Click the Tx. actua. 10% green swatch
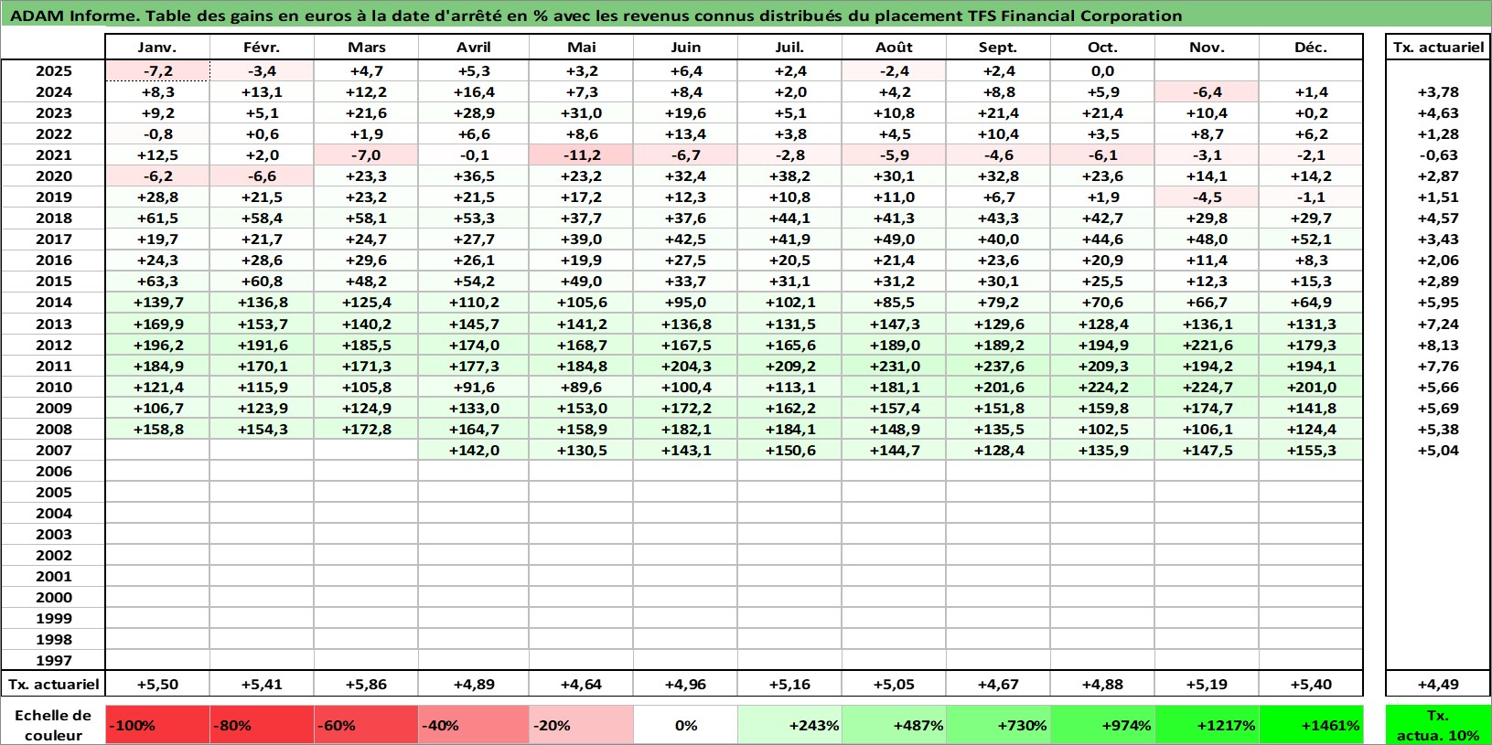1492x745 pixels. pyautogui.click(x=1438, y=724)
